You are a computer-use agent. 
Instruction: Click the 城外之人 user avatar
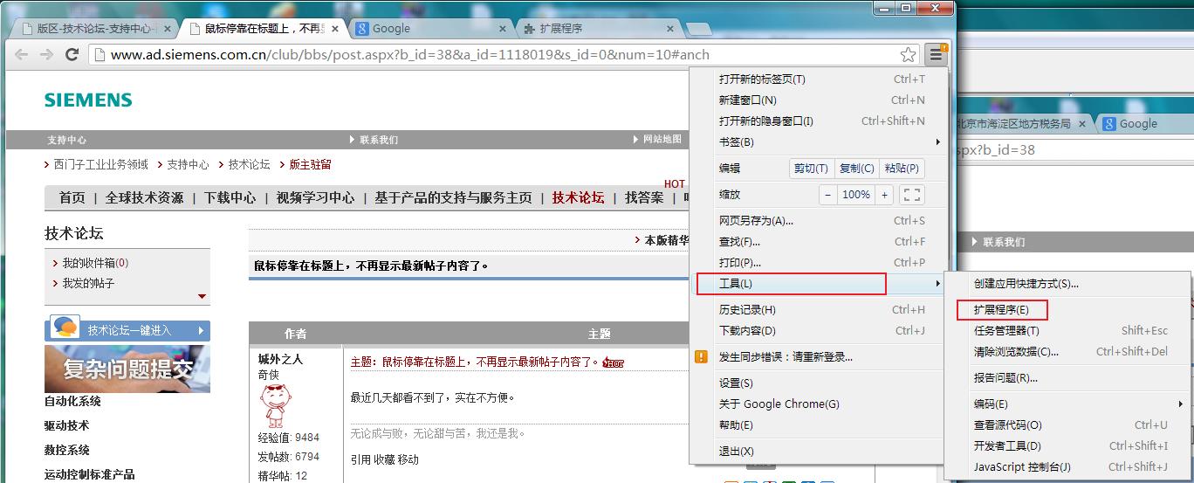(276, 405)
